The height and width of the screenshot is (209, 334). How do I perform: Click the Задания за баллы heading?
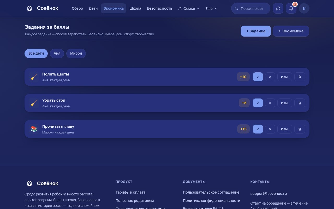47,27
